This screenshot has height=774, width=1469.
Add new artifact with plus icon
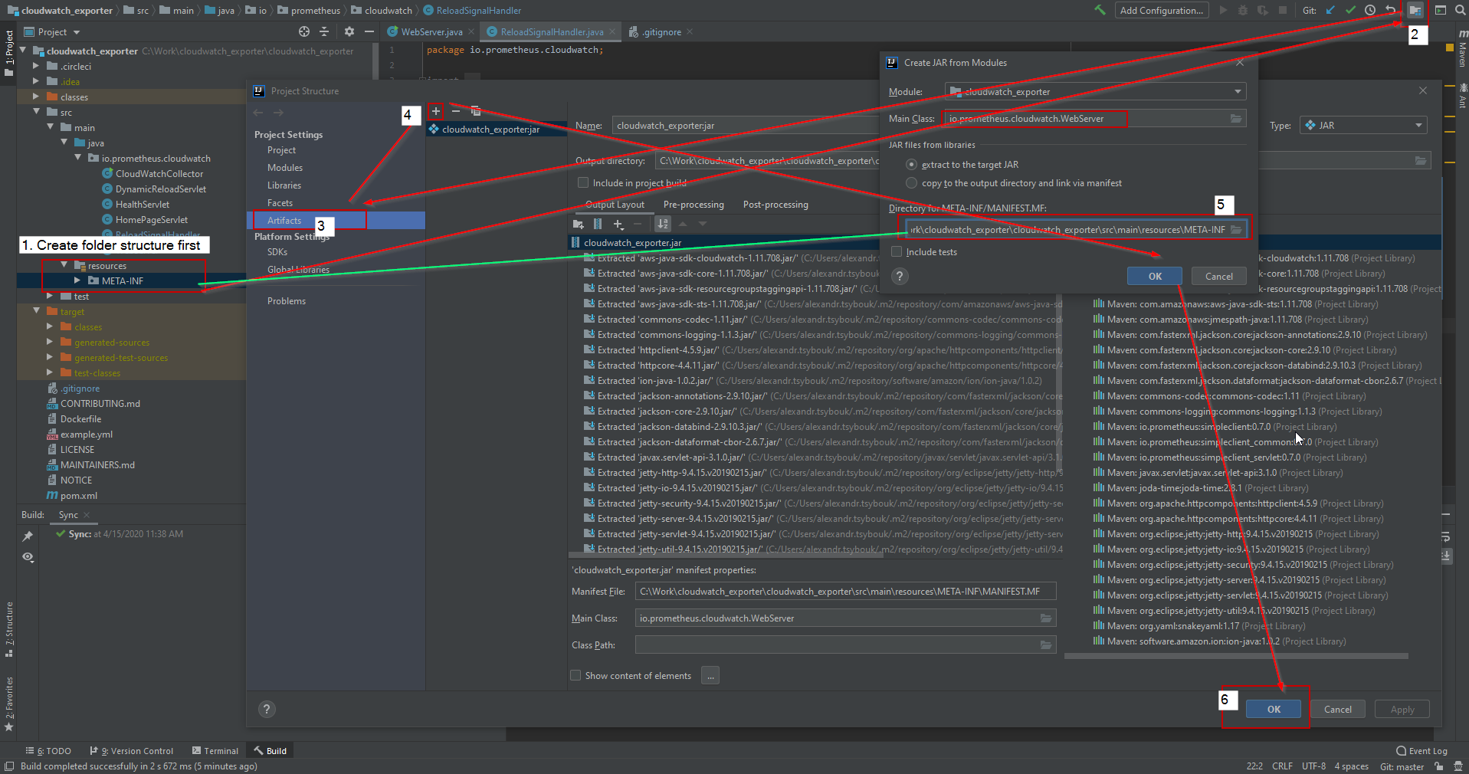coord(435,111)
